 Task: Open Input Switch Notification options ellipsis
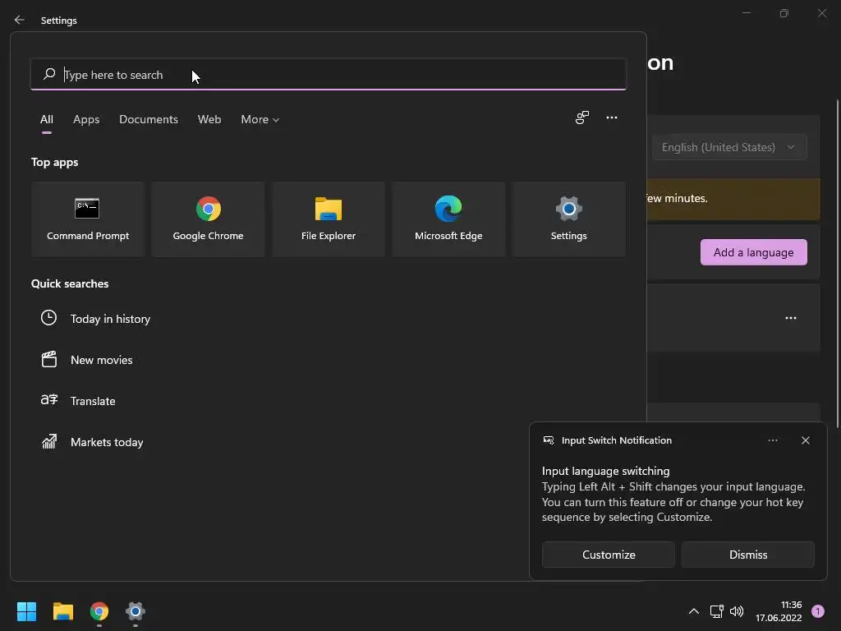(772, 440)
